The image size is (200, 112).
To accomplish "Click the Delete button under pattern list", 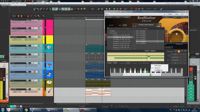I will point(153,51).
